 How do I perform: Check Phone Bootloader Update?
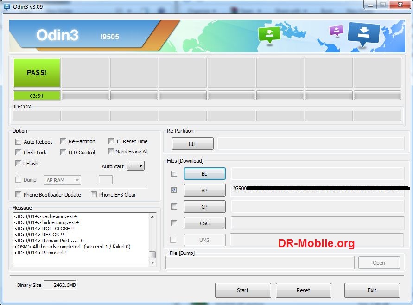pyautogui.click(x=18, y=194)
